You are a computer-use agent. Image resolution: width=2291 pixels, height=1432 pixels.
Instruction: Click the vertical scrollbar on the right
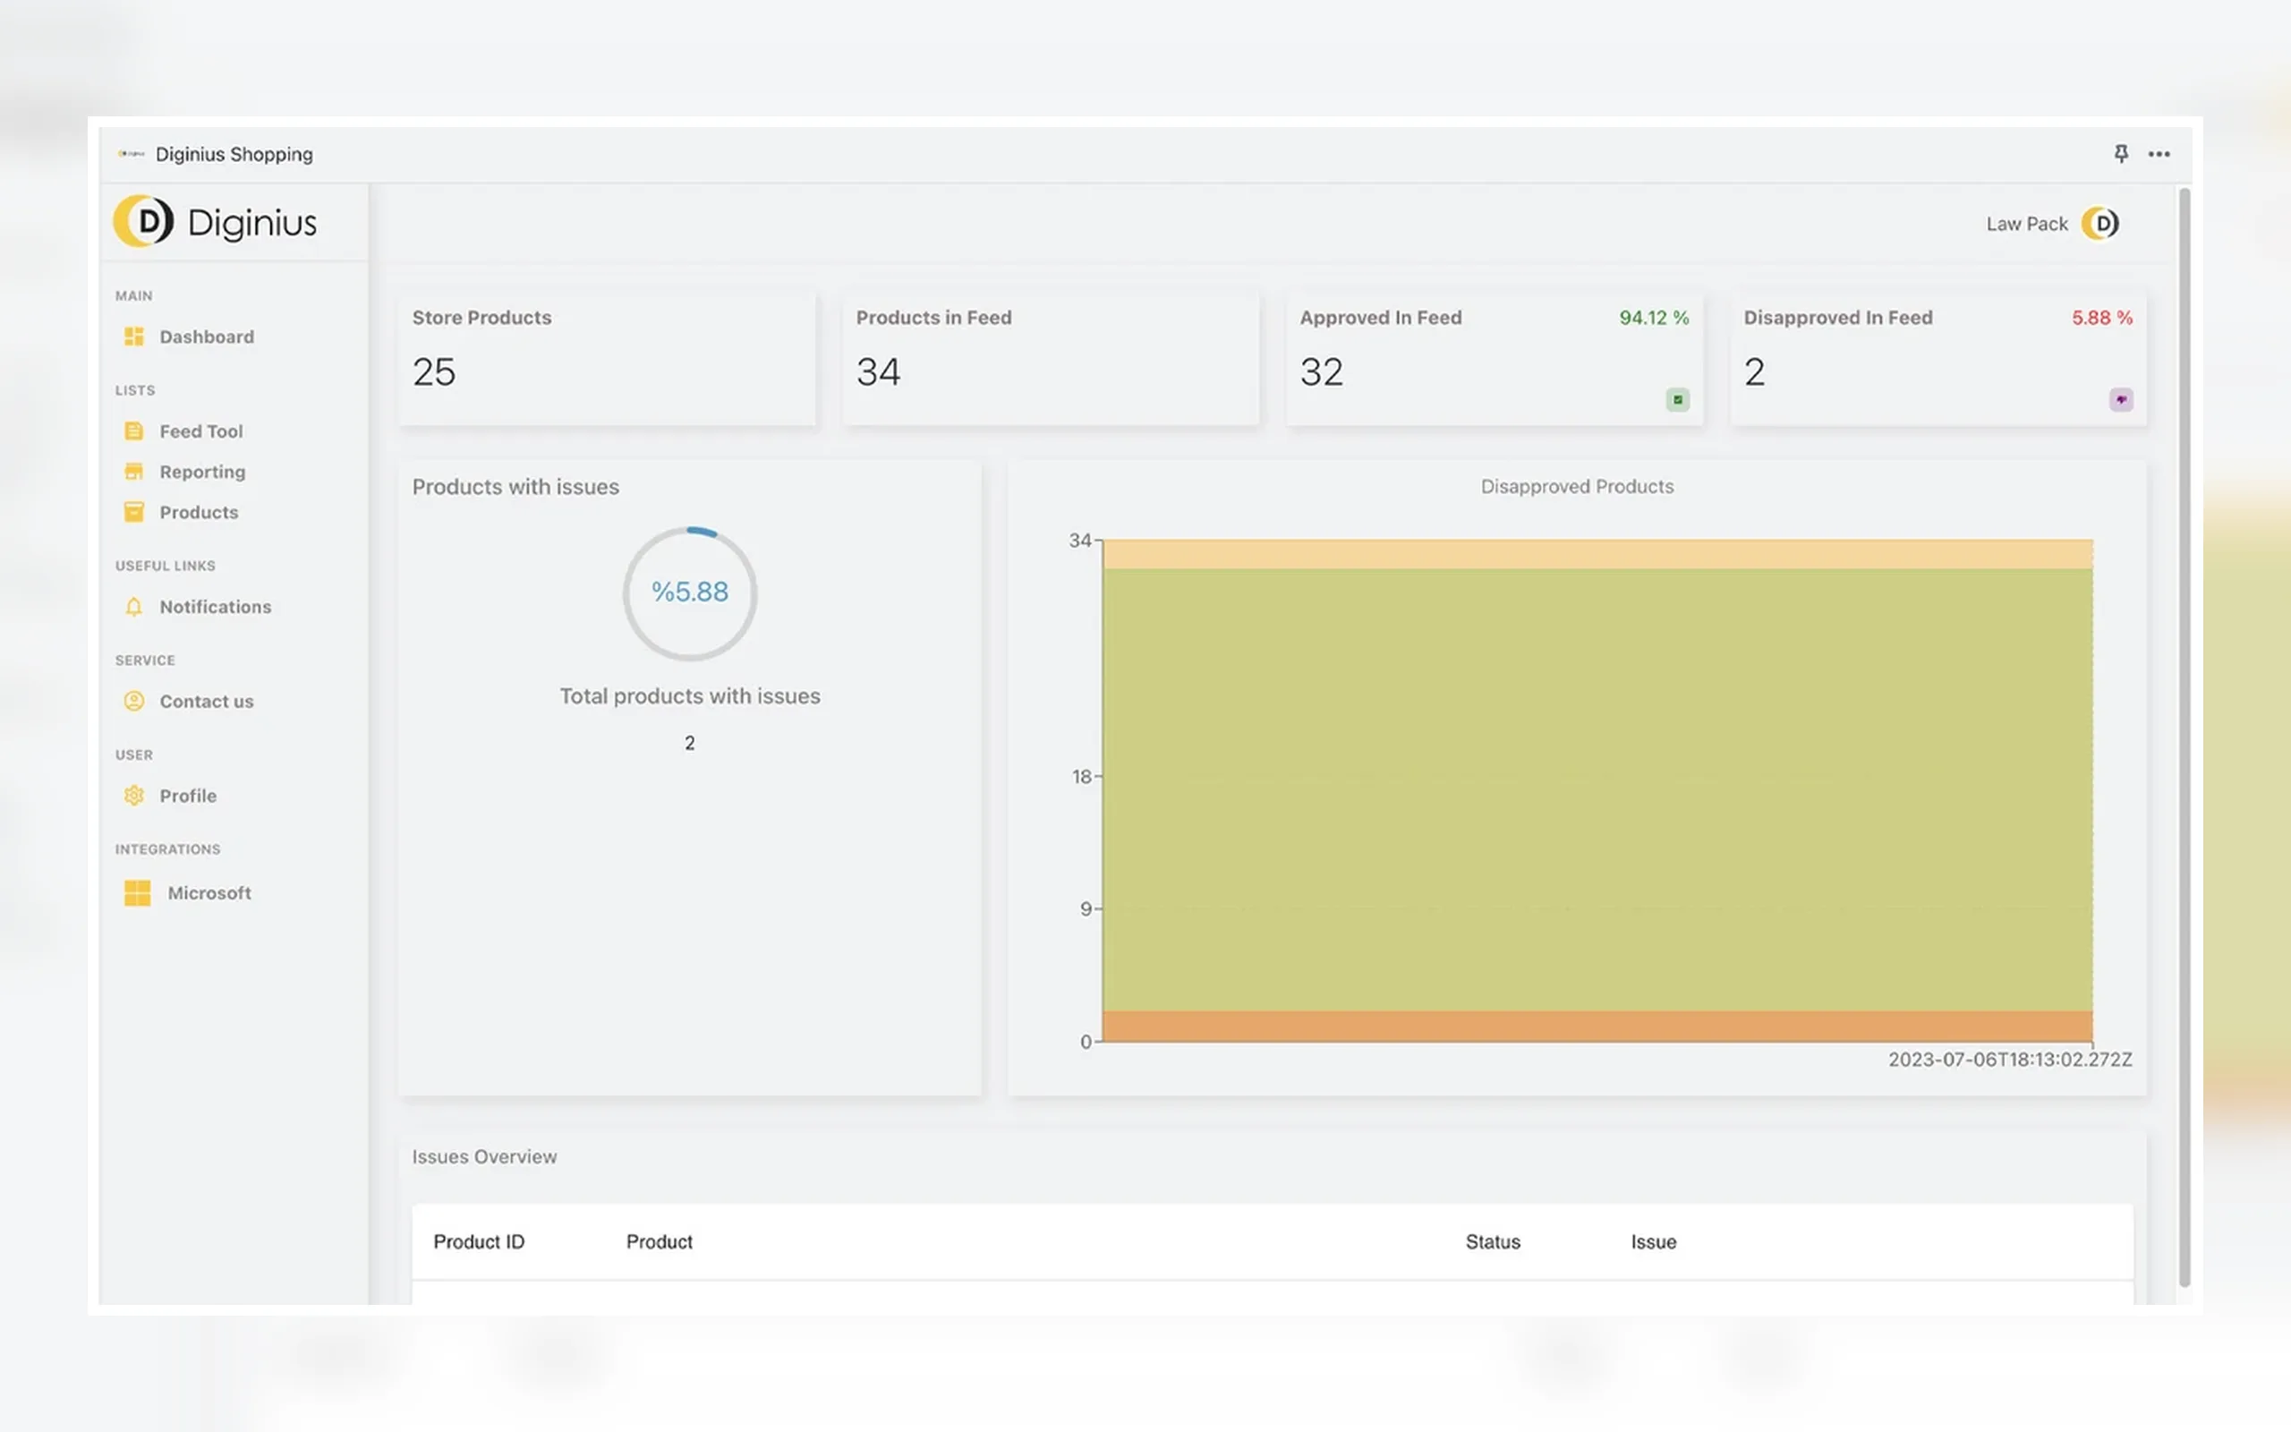pyautogui.click(x=2184, y=737)
